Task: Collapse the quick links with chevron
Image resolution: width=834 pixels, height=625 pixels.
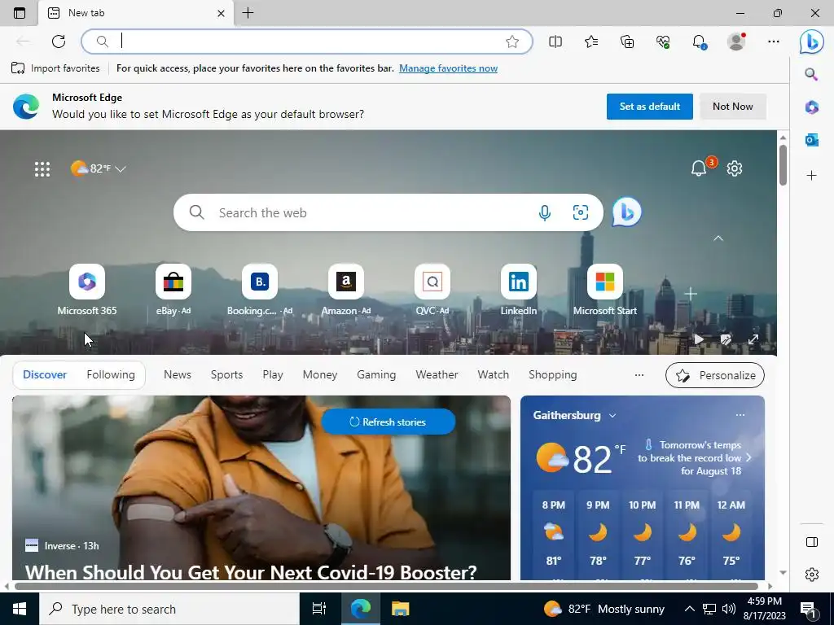Action: pyautogui.click(x=718, y=238)
